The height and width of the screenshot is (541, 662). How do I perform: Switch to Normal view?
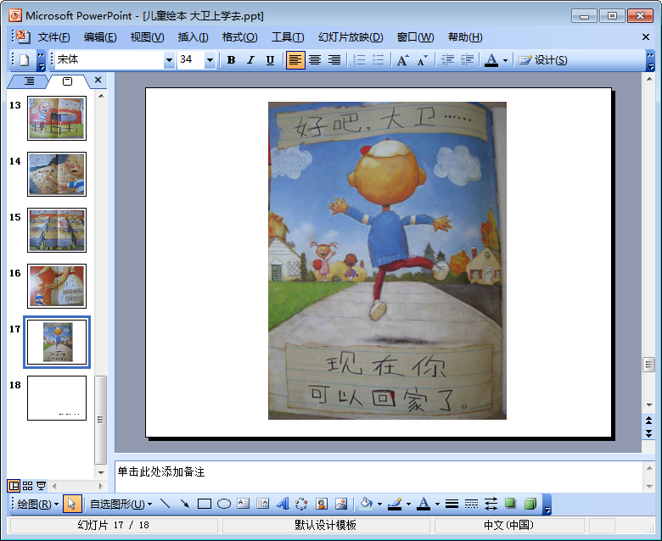pos(14,486)
